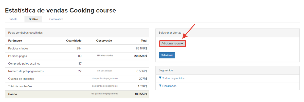The height and width of the screenshot is (102, 304).
Task: Switch to the Tabela tab
Action: [13, 19]
